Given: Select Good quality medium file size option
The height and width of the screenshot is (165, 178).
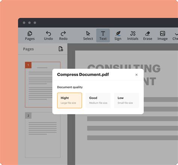Looking at the screenshot, I should click(x=98, y=100).
